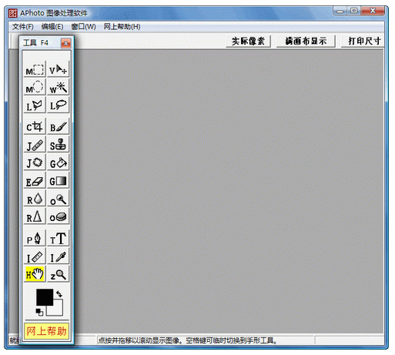Open the 窗口(W) menu

pyautogui.click(x=83, y=27)
